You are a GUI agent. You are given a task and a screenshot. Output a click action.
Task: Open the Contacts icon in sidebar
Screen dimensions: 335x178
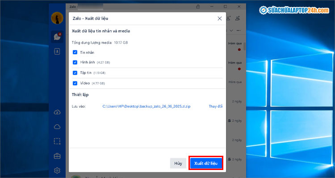tap(57, 51)
